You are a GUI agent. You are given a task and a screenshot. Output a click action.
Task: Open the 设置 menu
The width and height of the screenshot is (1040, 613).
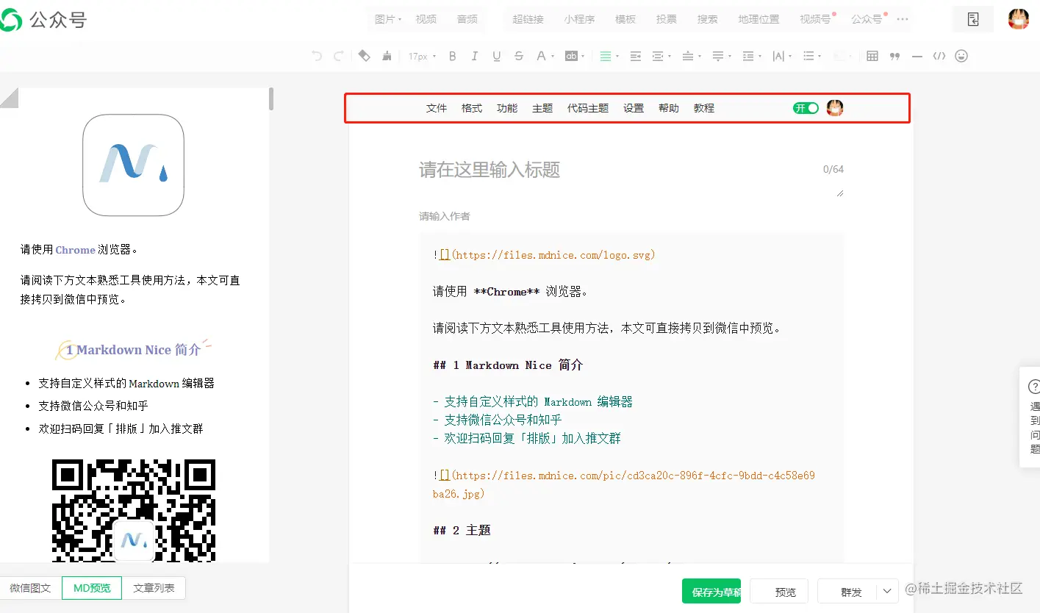[634, 108]
